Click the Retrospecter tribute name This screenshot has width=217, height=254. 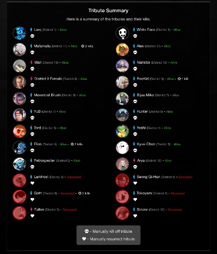pos(44,160)
